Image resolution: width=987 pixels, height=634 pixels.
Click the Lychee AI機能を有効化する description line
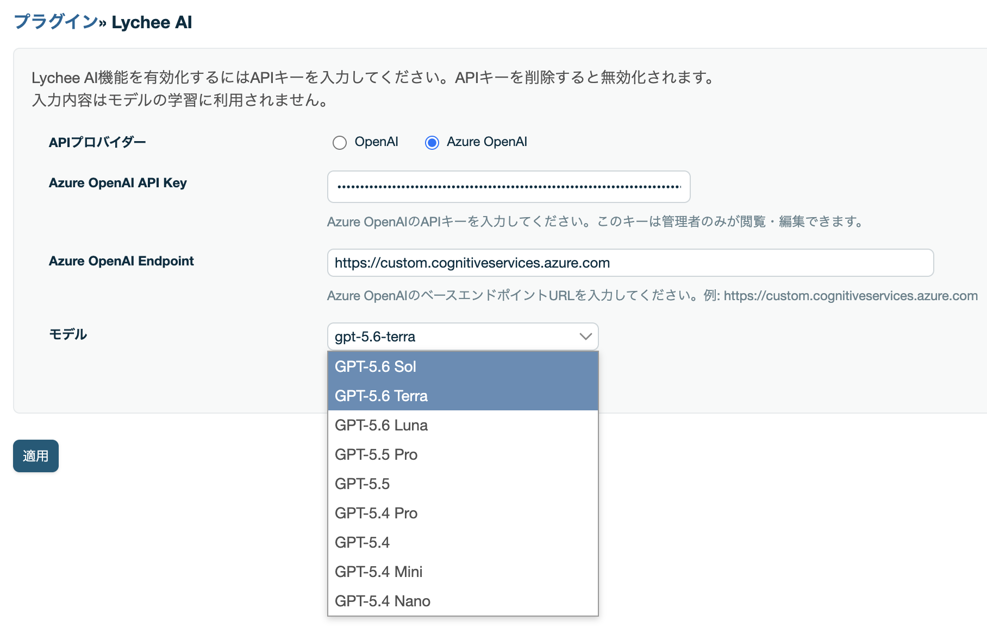point(373,78)
